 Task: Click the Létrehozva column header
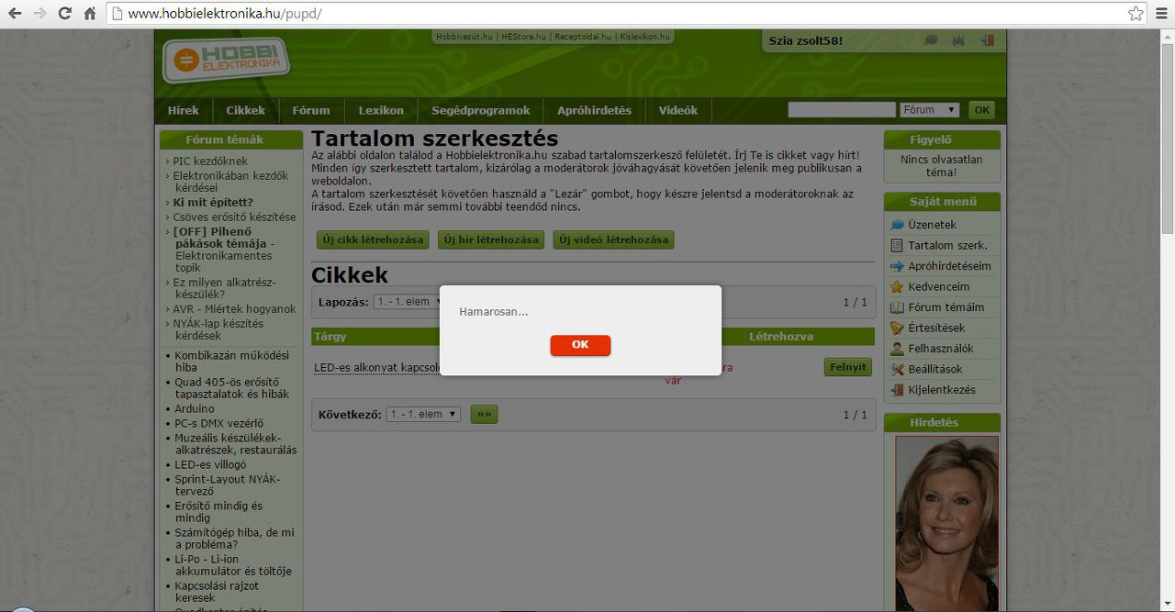pos(781,337)
